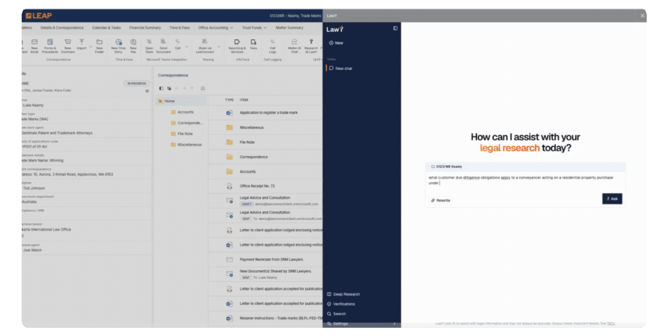This screenshot has height=336, width=669.
Task: Click the PDF icon of Office Receipt No. 72
Action: point(229,186)
